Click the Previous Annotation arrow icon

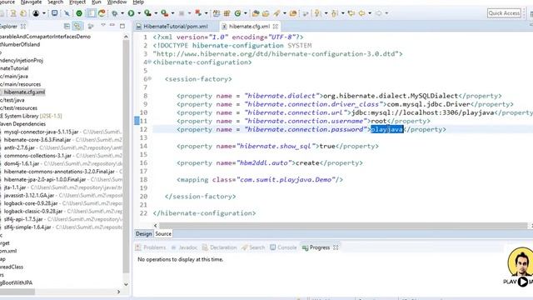coord(335,13)
